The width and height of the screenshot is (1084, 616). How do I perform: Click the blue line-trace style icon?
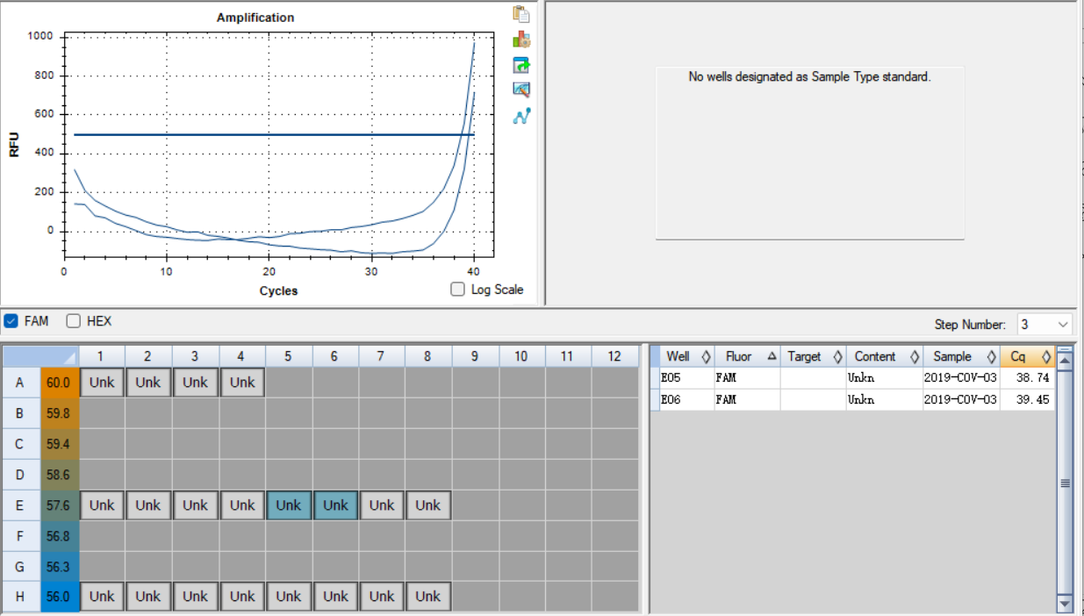tap(521, 115)
